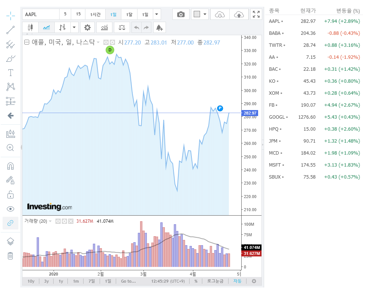
Task: Select the highlighted 1일 interval
Action: coord(113,14)
